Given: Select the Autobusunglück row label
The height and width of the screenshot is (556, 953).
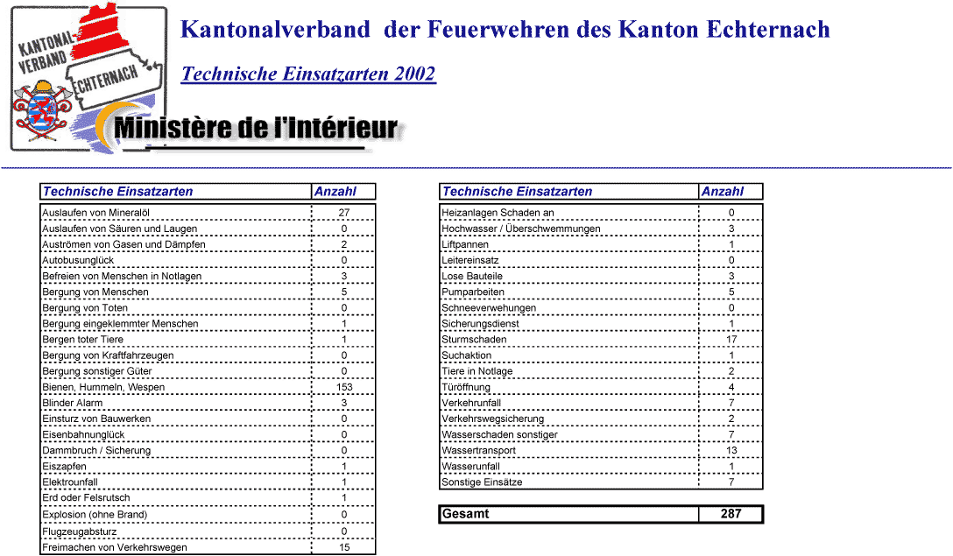Looking at the screenshot, I should (x=79, y=260).
